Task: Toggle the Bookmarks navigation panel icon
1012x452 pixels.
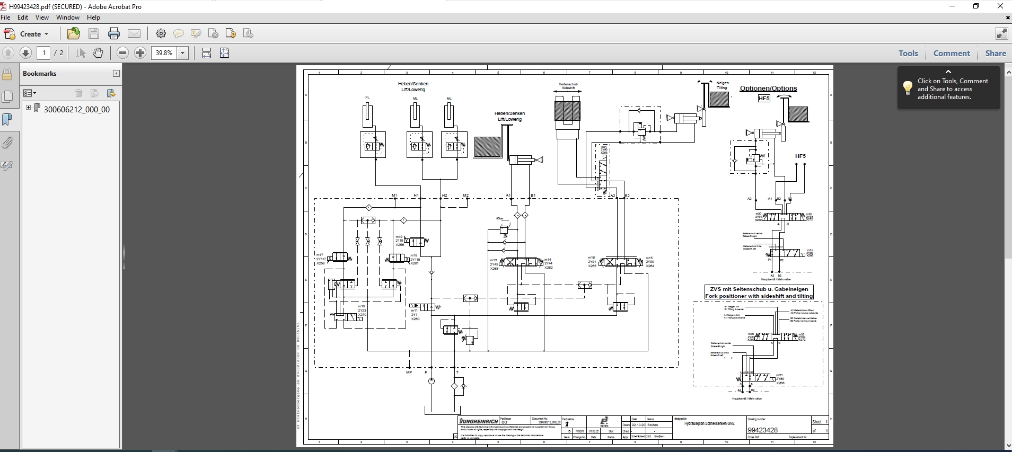Action: [7, 119]
